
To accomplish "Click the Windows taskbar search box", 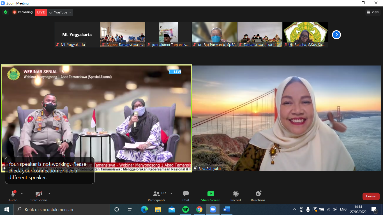I will (62, 209).
